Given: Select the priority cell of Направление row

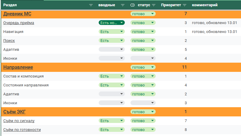Looking at the screenshot, I should tap(174, 67).
